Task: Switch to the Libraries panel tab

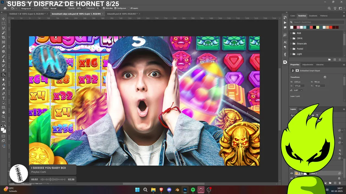Action: 320,65
